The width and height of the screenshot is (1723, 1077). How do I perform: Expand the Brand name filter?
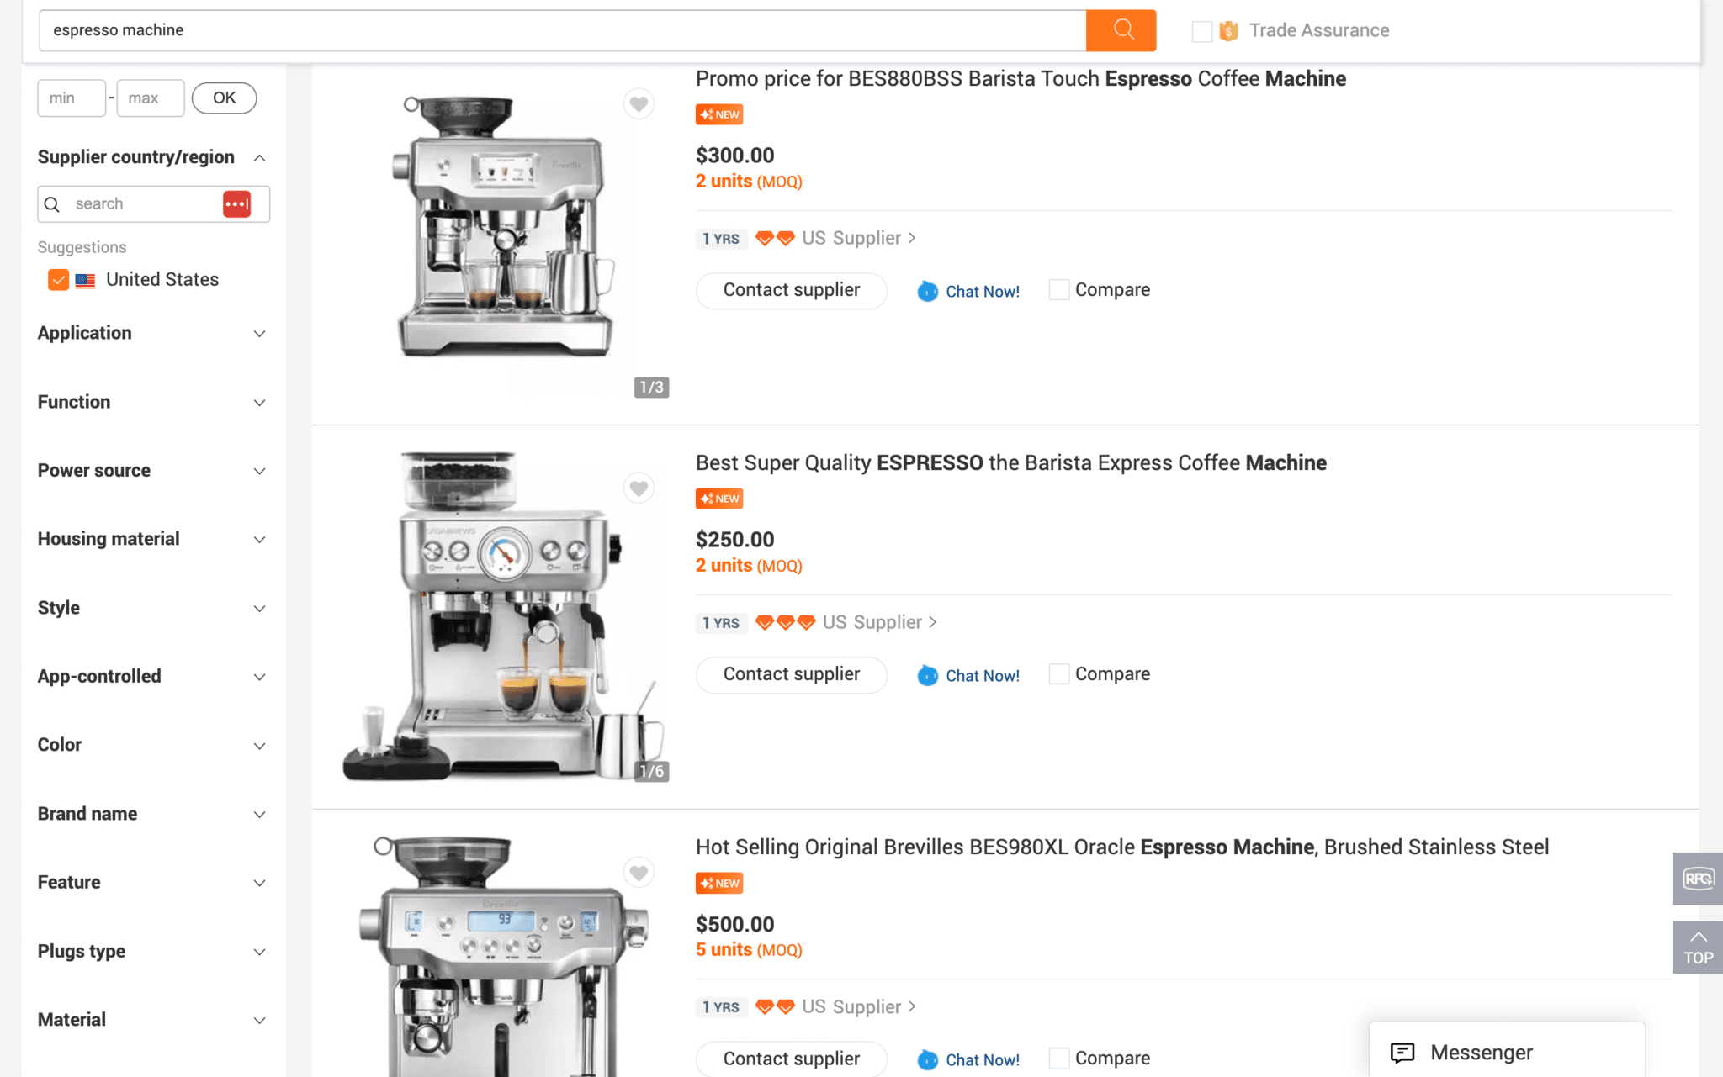coord(151,814)
